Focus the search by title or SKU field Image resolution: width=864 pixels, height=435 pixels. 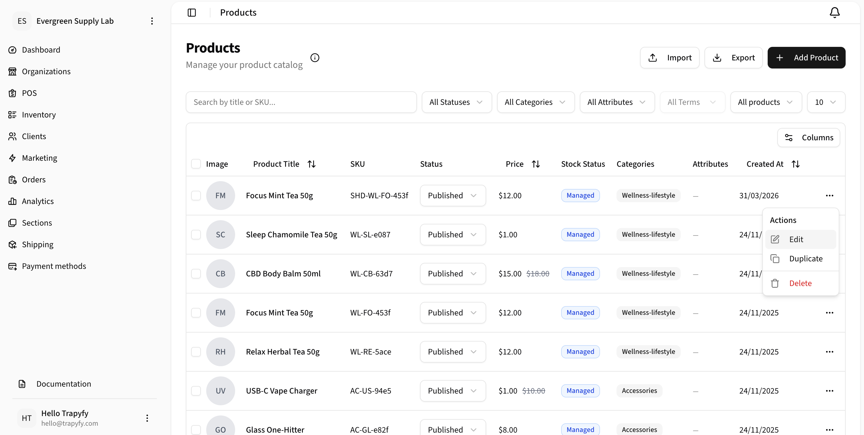(x=301, y=102)
